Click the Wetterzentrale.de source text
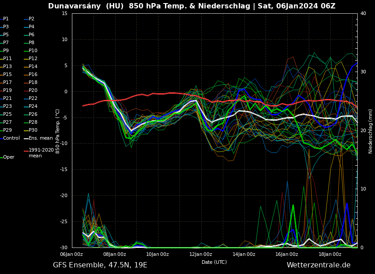The image size is (375, 274). pos(319,265)
